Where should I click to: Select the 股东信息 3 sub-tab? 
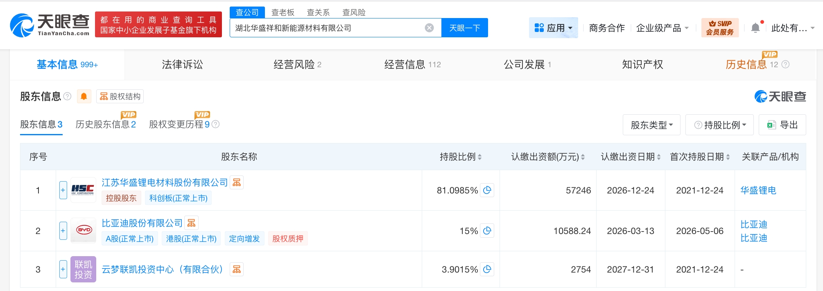(x=41, y=124)
